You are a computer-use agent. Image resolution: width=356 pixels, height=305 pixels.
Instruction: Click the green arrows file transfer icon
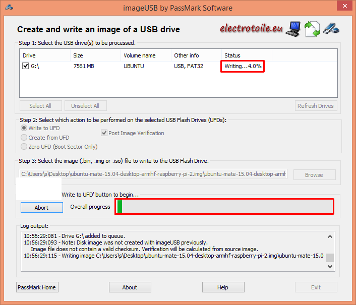point(312,29)
